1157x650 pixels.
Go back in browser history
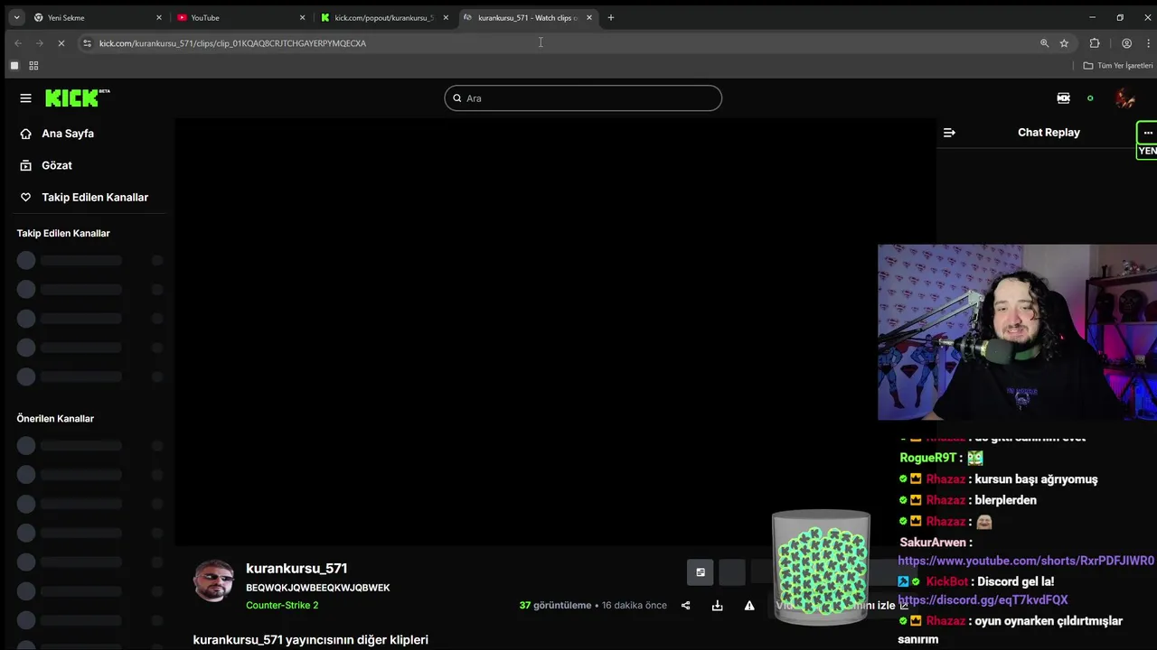point(18,43)
